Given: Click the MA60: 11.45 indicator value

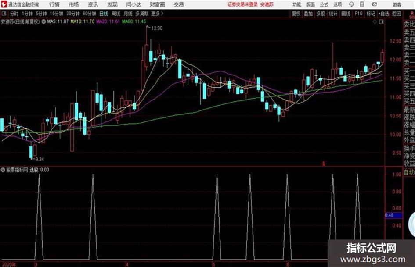Looking at the screenshot, I should pyautogui.click(x=134, y=21).
